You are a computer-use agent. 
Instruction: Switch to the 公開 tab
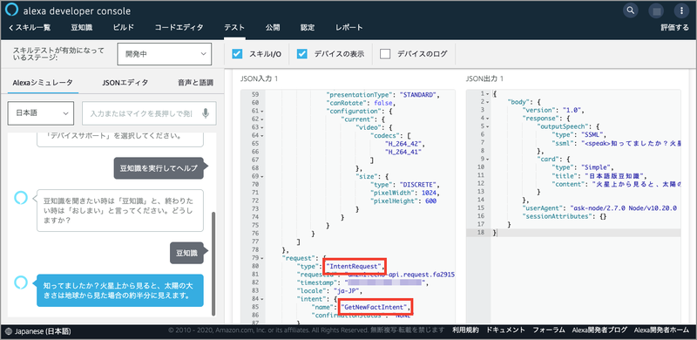pos(273,28)
